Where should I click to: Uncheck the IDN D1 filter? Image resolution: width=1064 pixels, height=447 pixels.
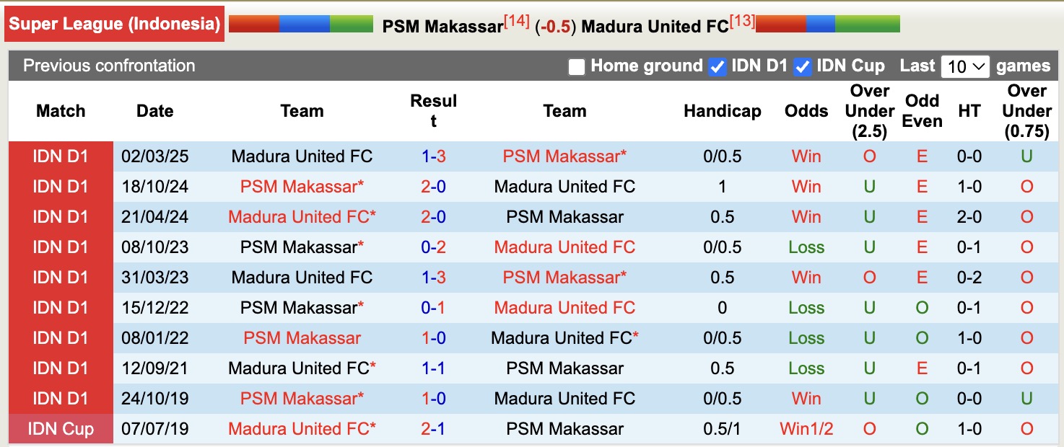(x=717, y=66)
